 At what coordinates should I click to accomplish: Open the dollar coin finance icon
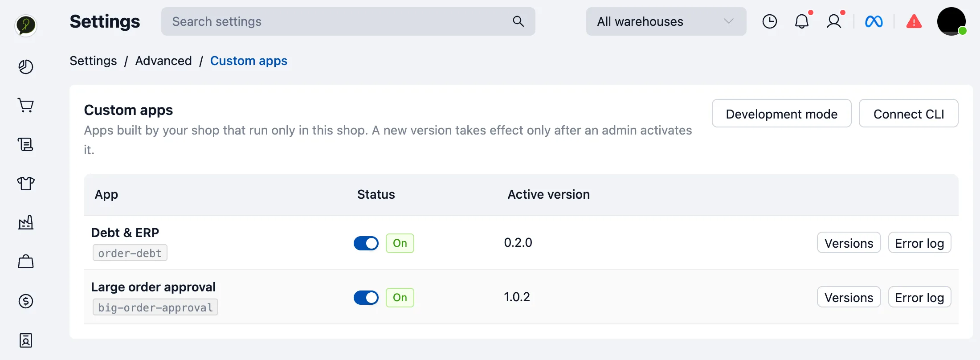(x=26, y=301)
